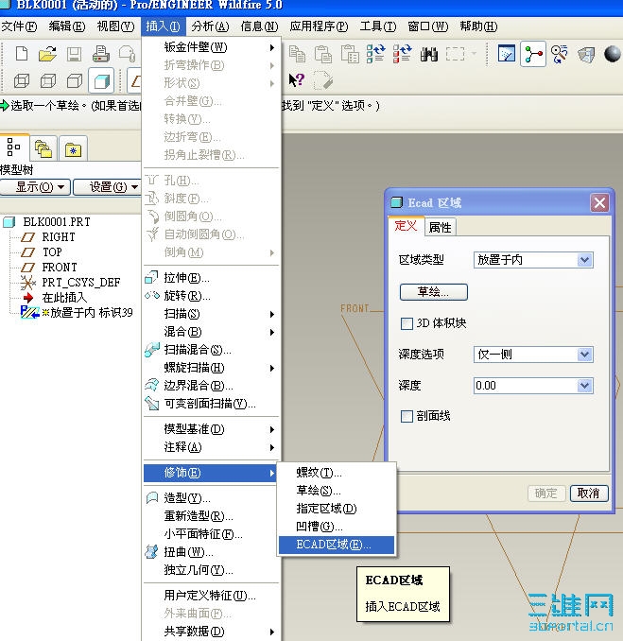Select BLK0001.PRT root in model tree
Screen dimensions: 623x641
coord(56,222)
